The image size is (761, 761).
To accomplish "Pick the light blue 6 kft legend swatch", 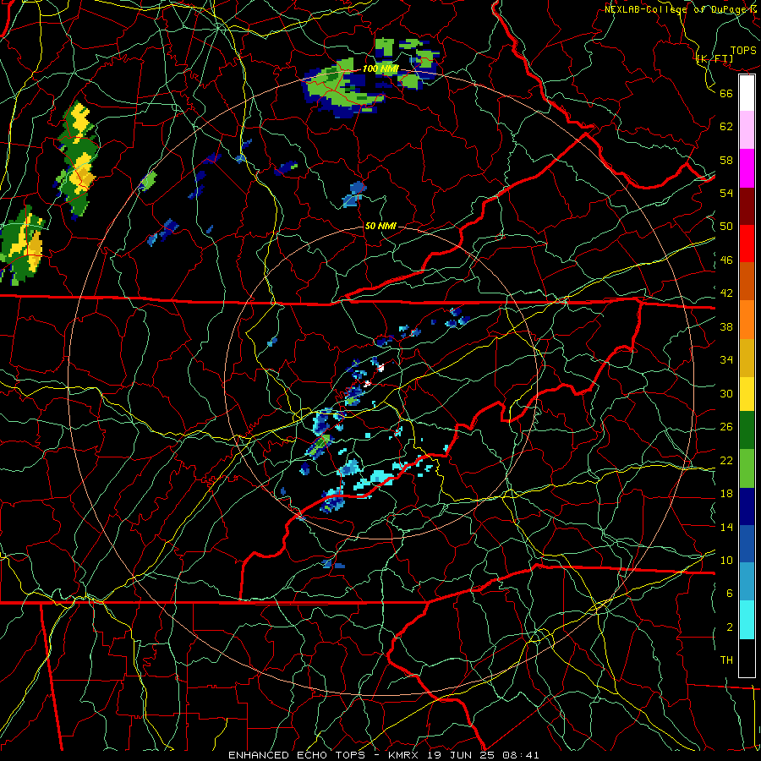I will [x=747, y=582].
